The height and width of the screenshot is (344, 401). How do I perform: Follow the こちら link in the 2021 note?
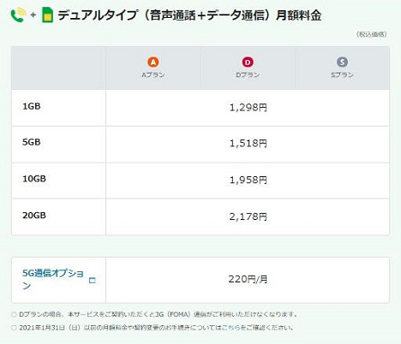231,328
